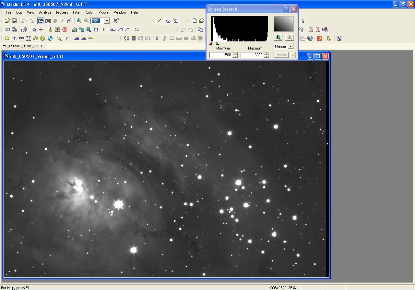Click the zoom in magnifier in toolbar
Image resolution: width=415 pixels, height=290 pixels.
pos(79,21)
